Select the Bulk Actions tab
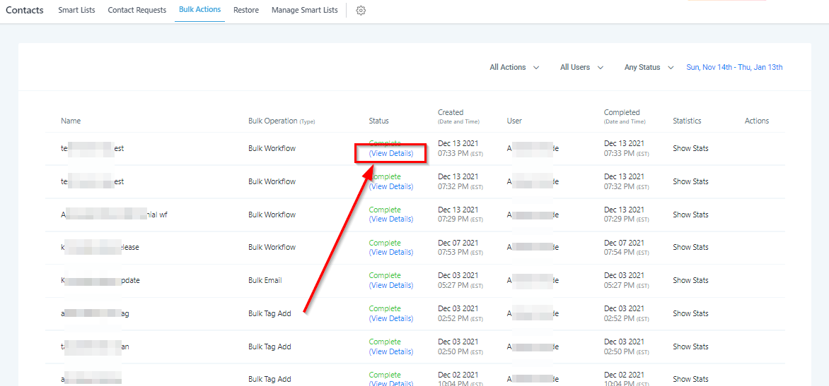Viewport: 829px width, 386px height. (199, 10)
